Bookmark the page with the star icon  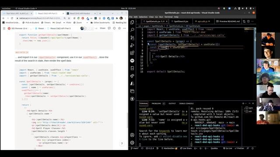69,18
